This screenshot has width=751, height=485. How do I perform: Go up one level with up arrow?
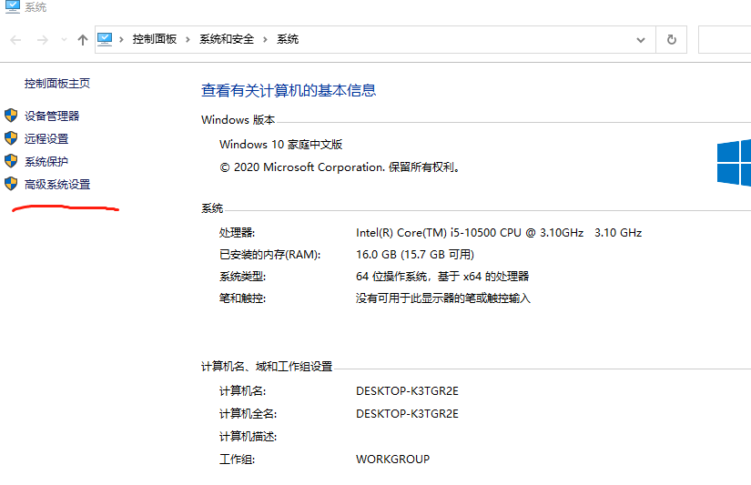(x=82, y=40)
